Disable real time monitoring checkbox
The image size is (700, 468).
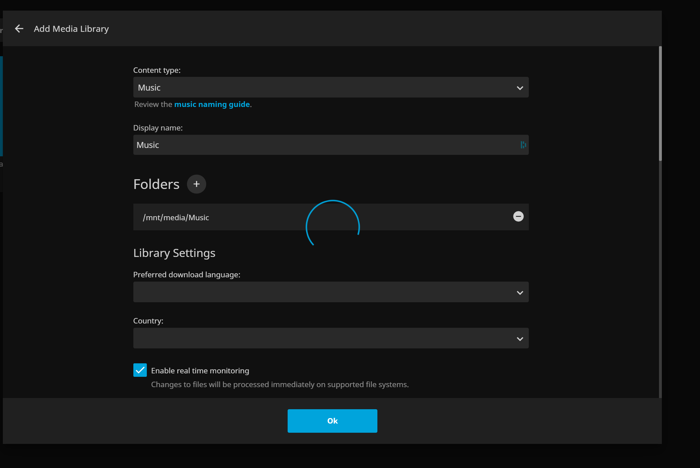point(140,370)
